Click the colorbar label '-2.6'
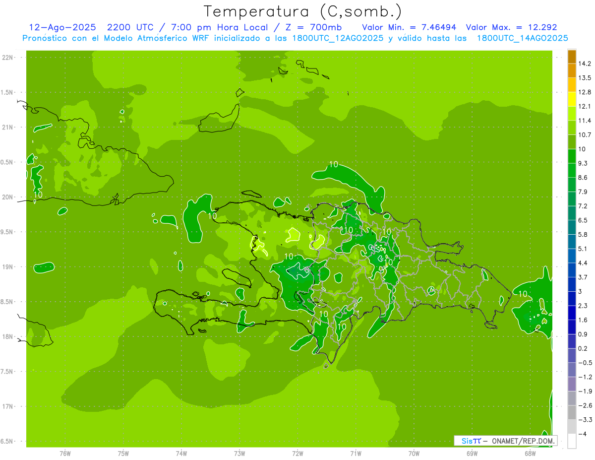Screen dimensions: 595x460 pos(585,405)
